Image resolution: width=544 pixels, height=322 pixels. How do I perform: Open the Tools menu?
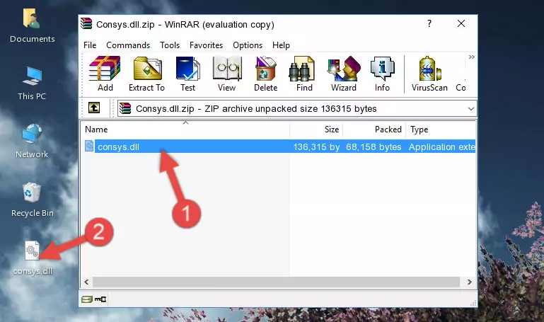click(x=170, y=45)
